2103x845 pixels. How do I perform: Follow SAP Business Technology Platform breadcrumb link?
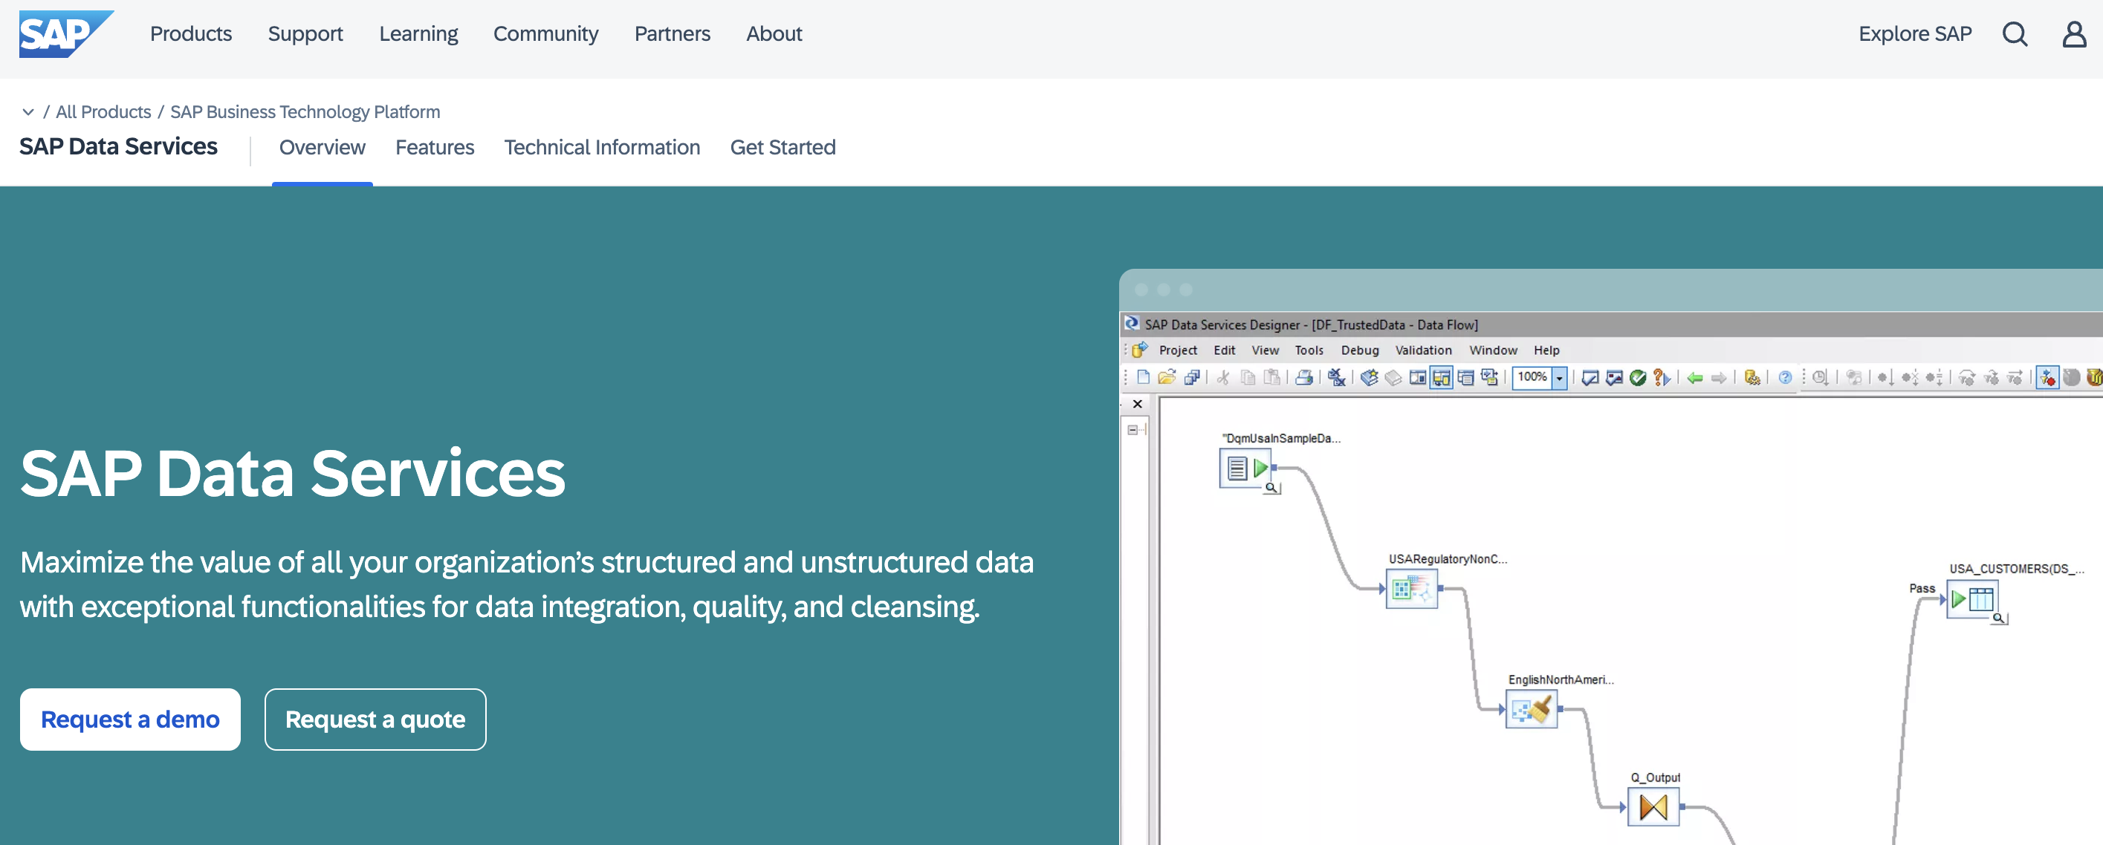click(x=305, y=111)
